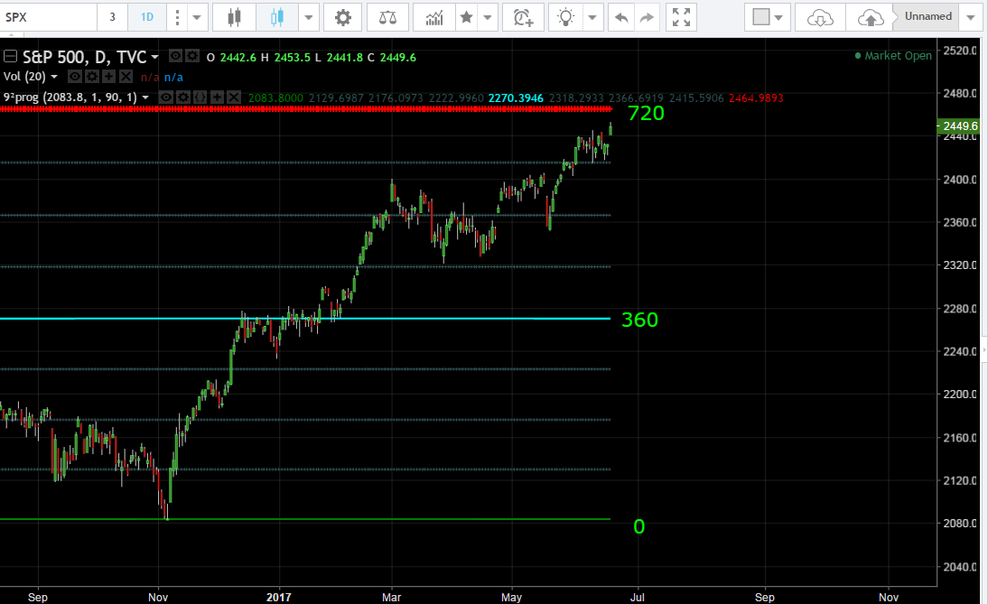The width and height of the screenshot is (988, 604).
Task: Hide the Vol (20) indicator with eye icon
Action: (75, 77)
